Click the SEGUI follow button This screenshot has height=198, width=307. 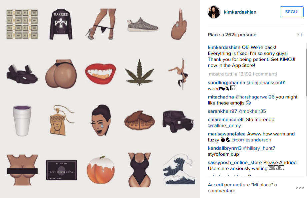(292, 12)
